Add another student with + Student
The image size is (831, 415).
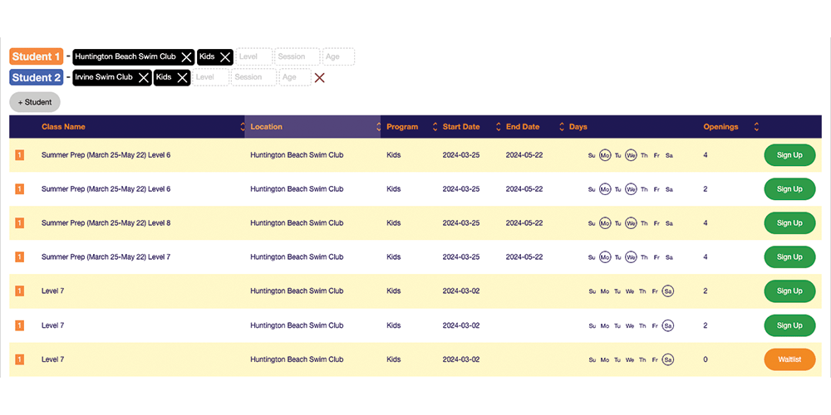pos(35,102)
